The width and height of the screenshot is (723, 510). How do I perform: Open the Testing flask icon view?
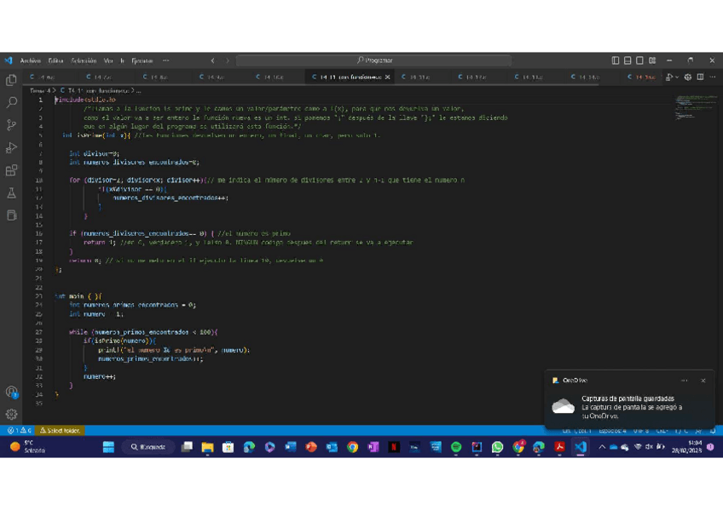11,193
